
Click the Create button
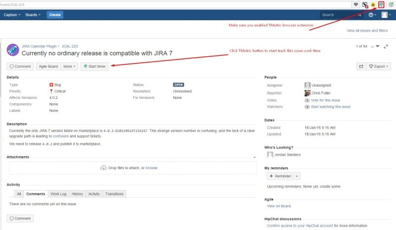click(55, 15)
